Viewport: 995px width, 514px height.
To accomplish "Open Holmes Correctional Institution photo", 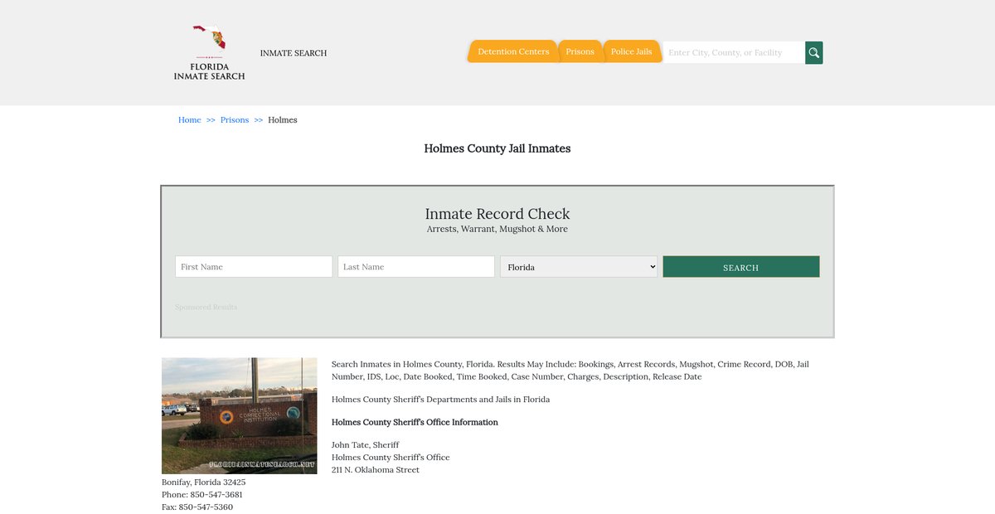I will point(240,415).
